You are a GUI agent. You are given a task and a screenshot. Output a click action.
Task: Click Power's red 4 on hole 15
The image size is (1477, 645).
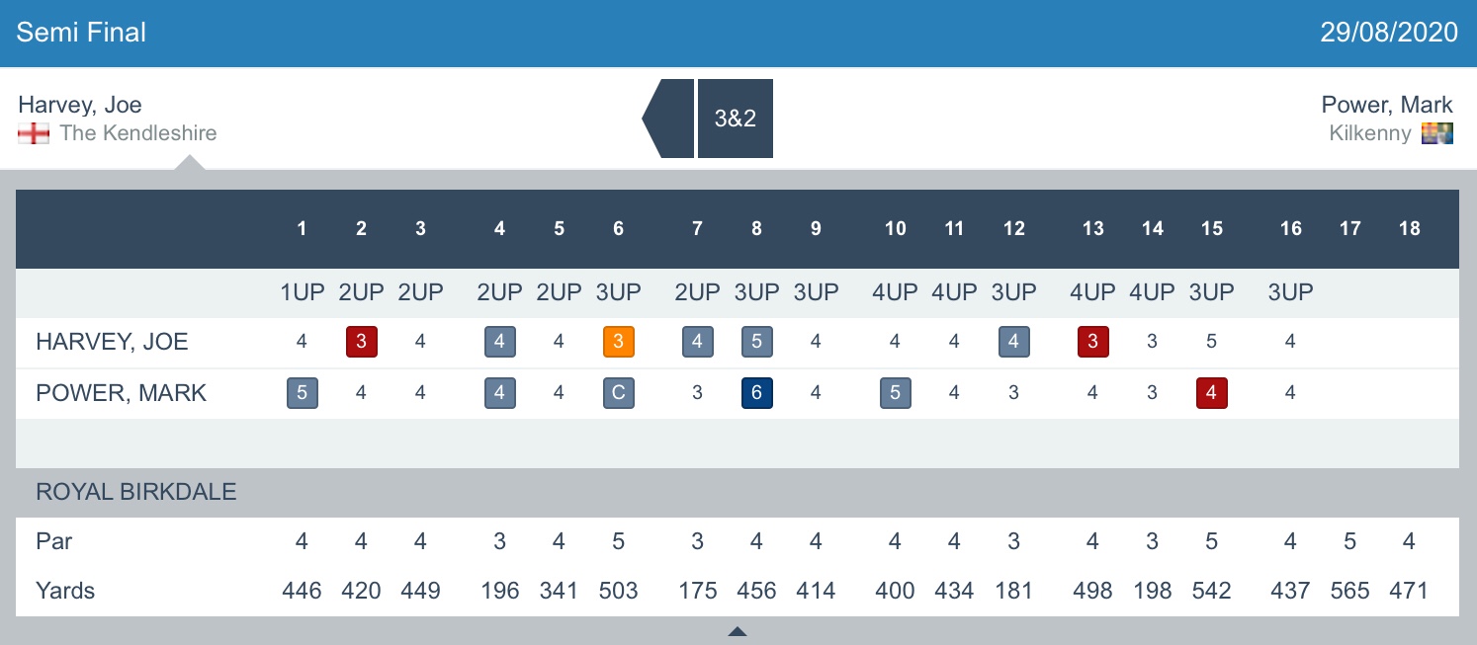coord(1211,393)
